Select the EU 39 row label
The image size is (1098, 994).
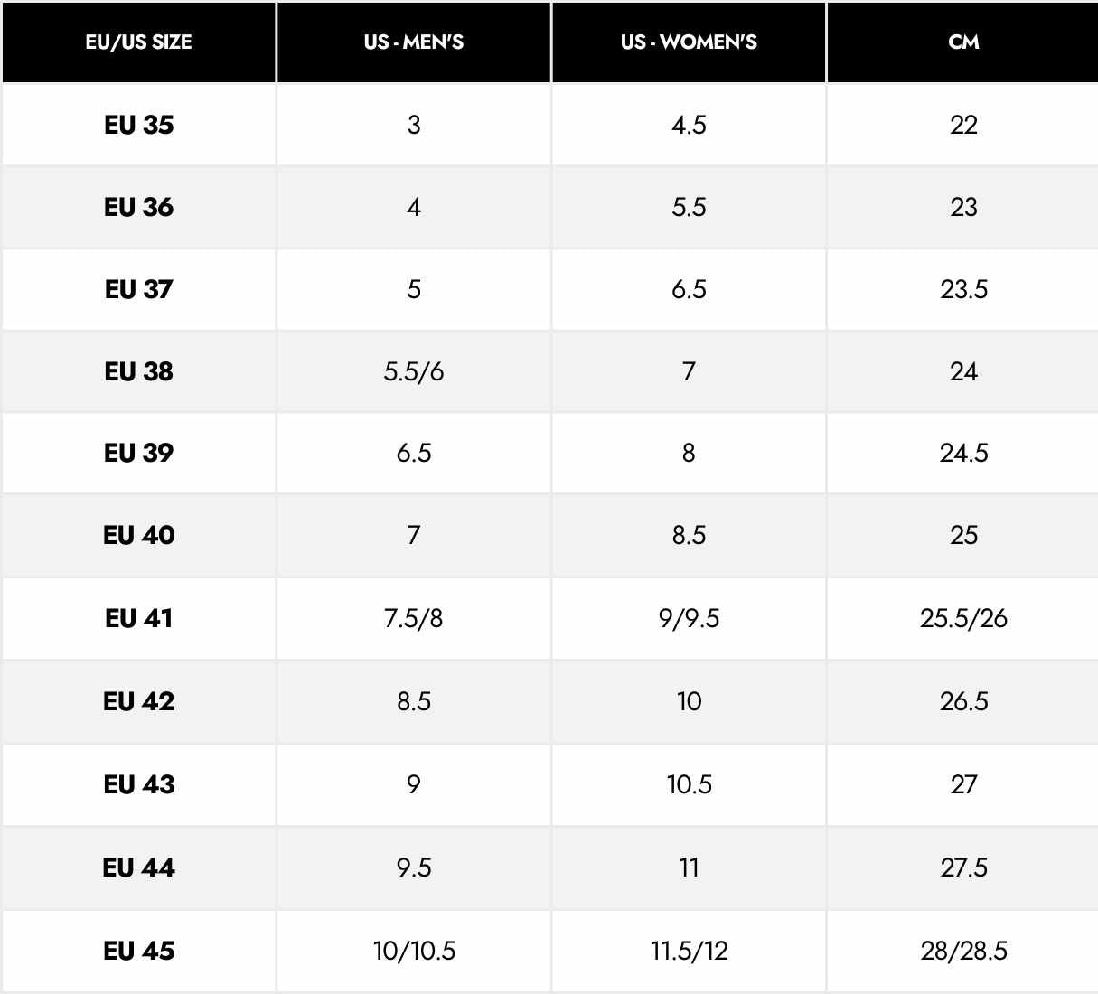pyautogui.click(x=138, y=453)
